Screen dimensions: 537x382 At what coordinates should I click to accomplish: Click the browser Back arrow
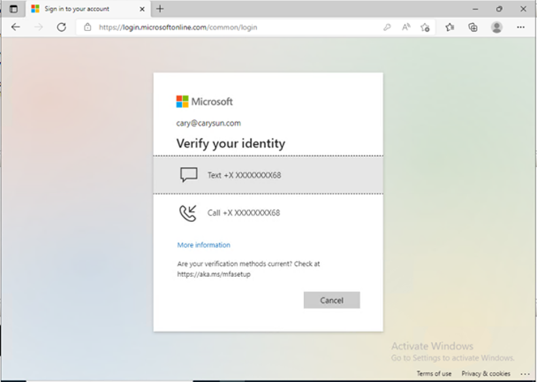click(16, 27)
